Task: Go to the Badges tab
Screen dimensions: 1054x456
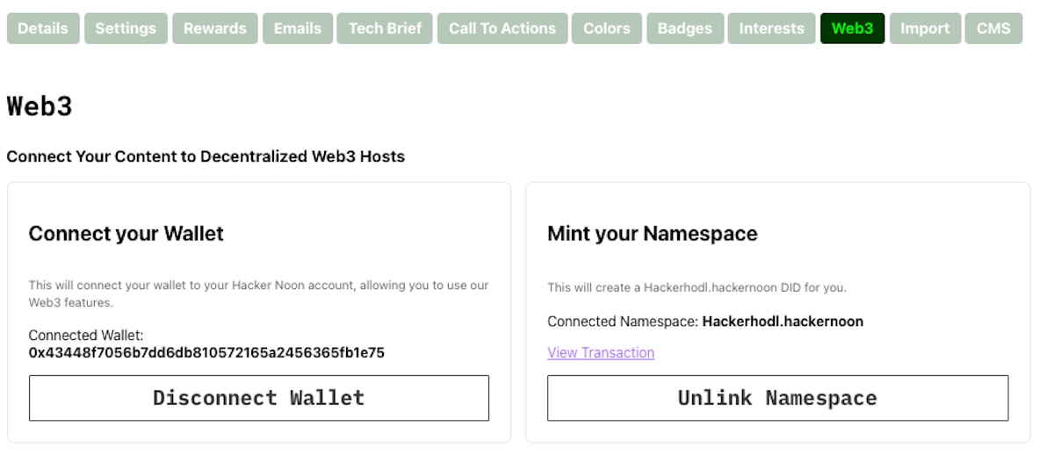Action: 685,28
